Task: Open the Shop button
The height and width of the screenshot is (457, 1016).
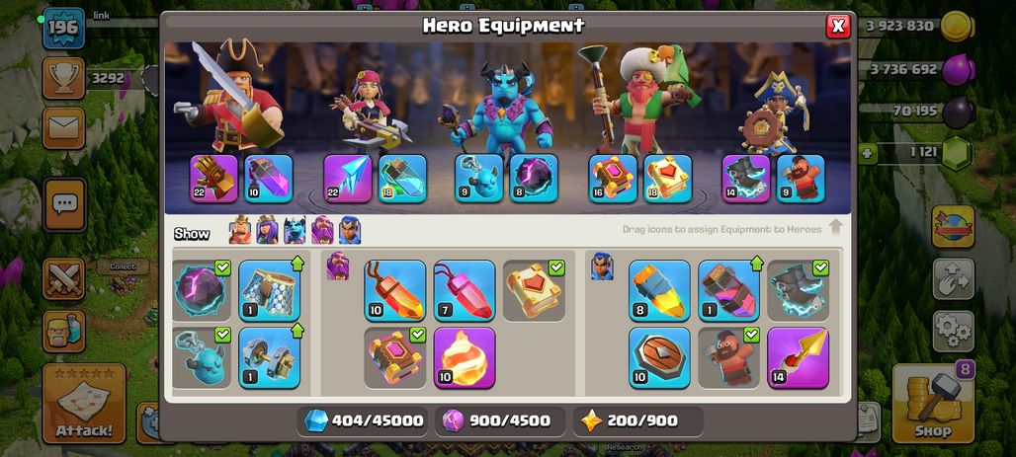Action: (x=933, y=404)
